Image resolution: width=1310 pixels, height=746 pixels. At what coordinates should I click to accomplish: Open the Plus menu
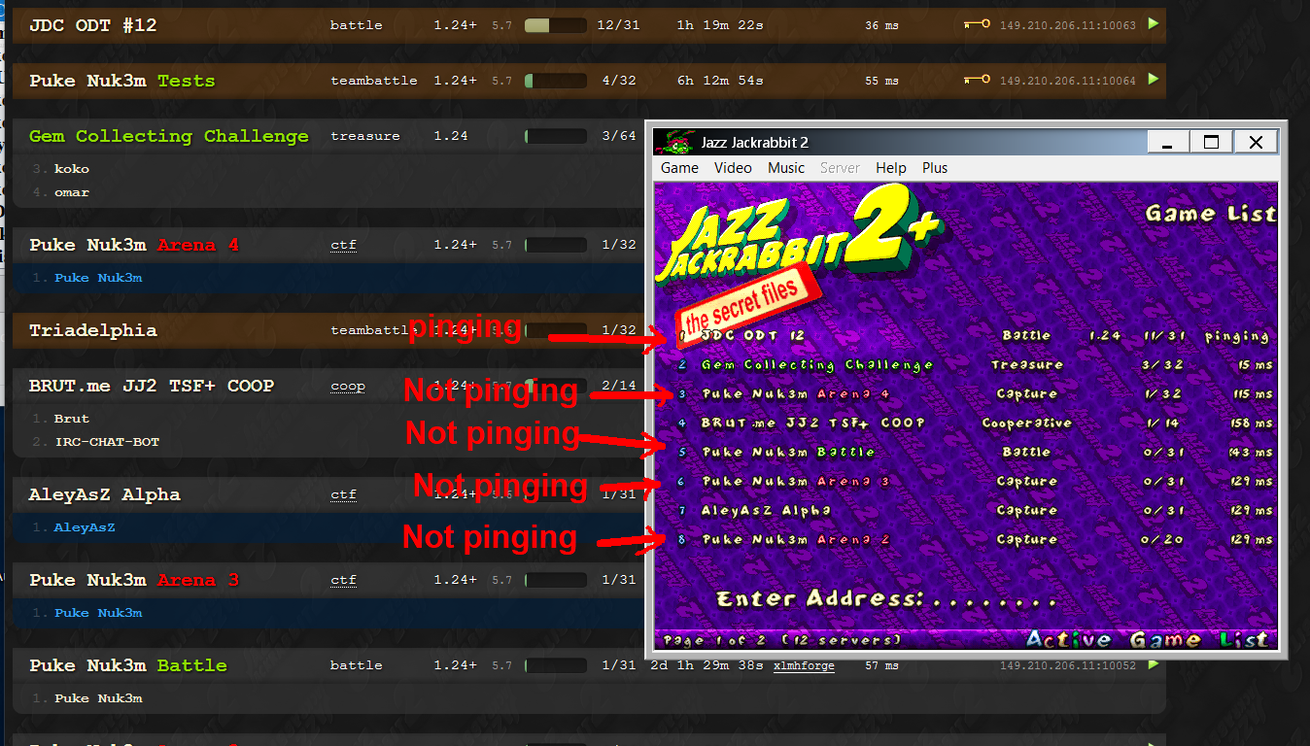(935, 168)
